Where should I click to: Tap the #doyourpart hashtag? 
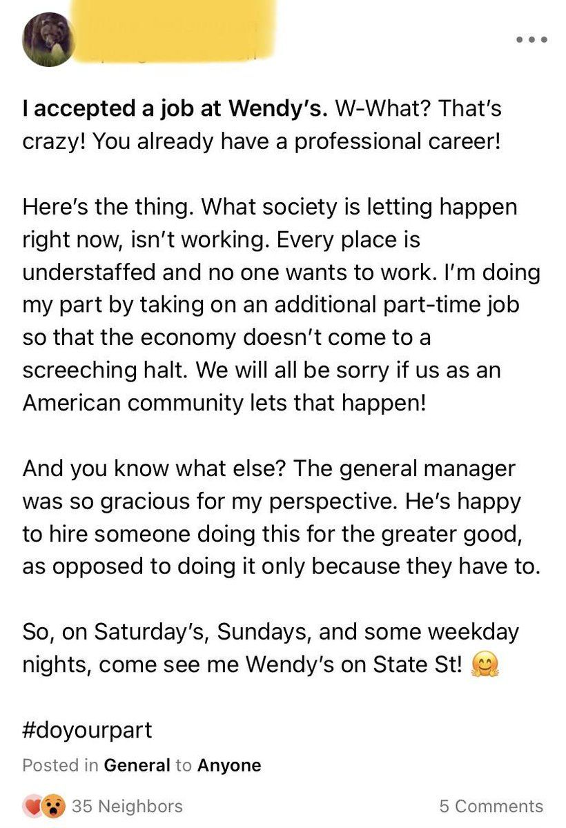(x=87, y=731)
